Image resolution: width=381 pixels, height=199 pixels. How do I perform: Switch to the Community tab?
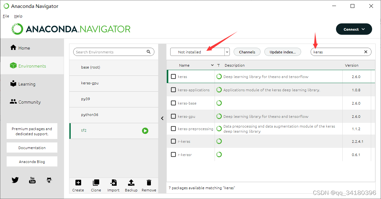pyautogui.click(x=32, y=102)
